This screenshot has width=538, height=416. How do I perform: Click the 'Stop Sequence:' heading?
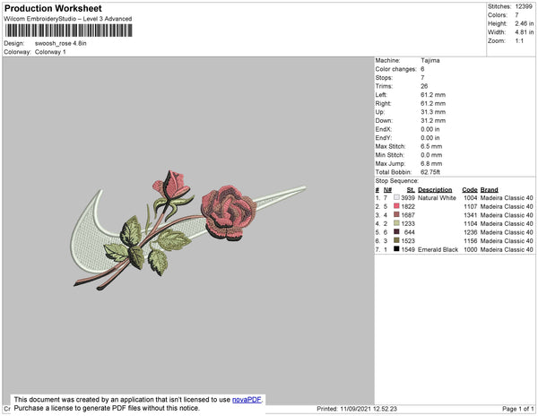click(x=397, y=181)
